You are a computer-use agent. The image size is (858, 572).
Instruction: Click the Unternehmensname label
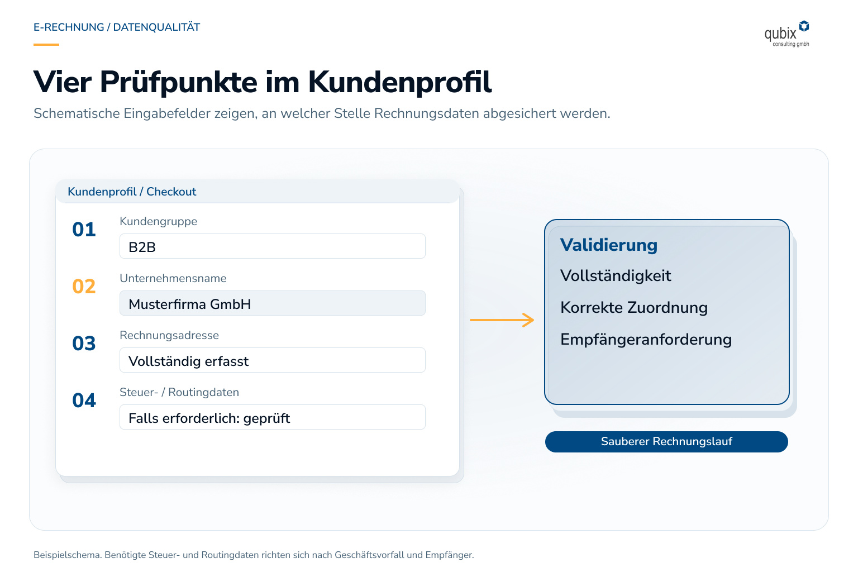(x=173, y=278)
